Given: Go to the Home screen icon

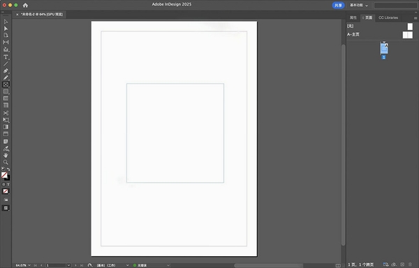Looking at the screenshot, I should tap(25, 5).
